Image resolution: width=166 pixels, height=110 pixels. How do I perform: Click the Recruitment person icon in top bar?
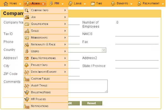click(x=139, y=4)
